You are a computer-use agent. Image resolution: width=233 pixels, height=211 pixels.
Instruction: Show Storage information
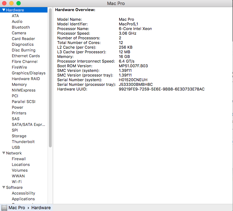pos(19,136)
